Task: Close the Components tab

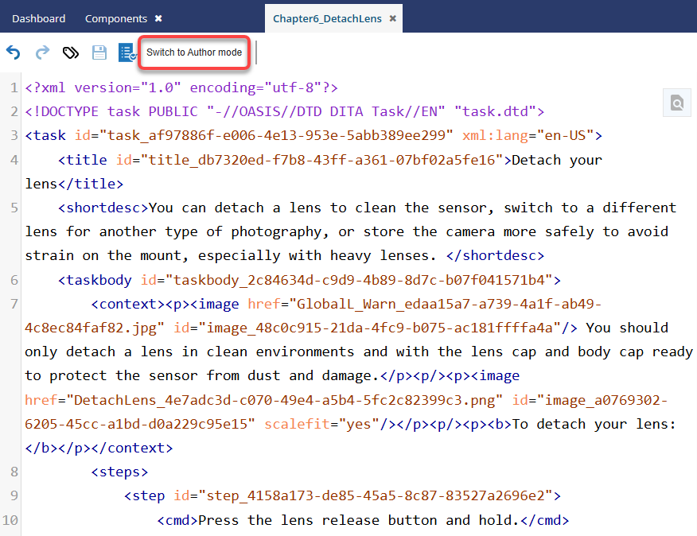Action: (x=158, y=18)
